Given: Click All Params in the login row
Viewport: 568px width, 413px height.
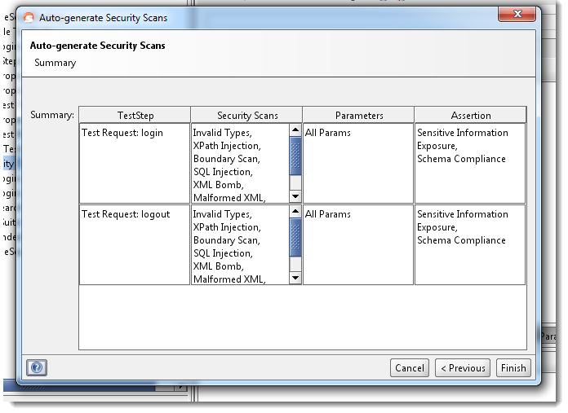Looking at the screenshot, I should (328, 133).
